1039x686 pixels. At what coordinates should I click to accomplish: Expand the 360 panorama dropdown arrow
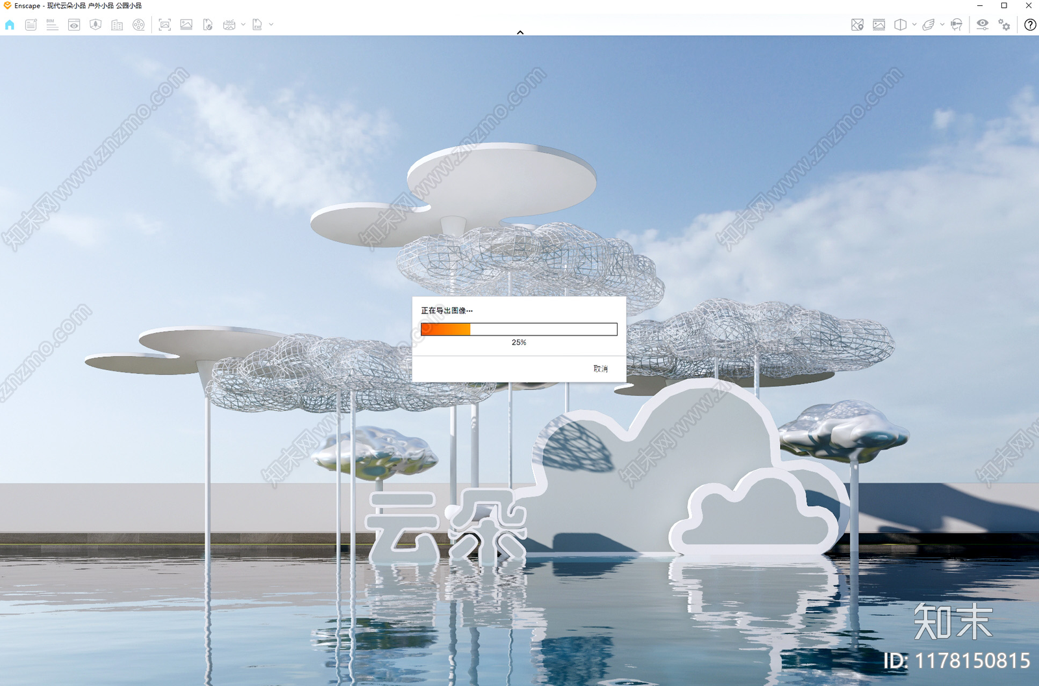[243, 25]
